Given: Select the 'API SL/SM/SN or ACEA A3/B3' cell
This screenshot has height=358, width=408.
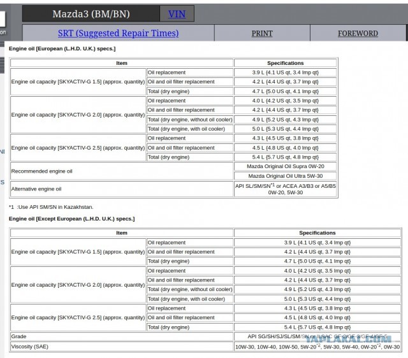Looking at the screenshot, I should (x=286, y=189).
